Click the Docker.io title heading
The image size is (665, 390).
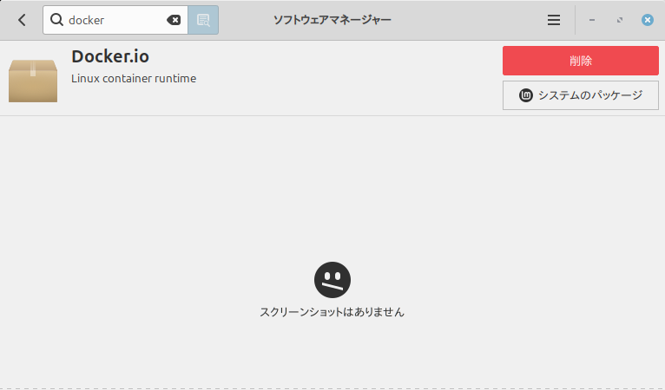(110, 56)
